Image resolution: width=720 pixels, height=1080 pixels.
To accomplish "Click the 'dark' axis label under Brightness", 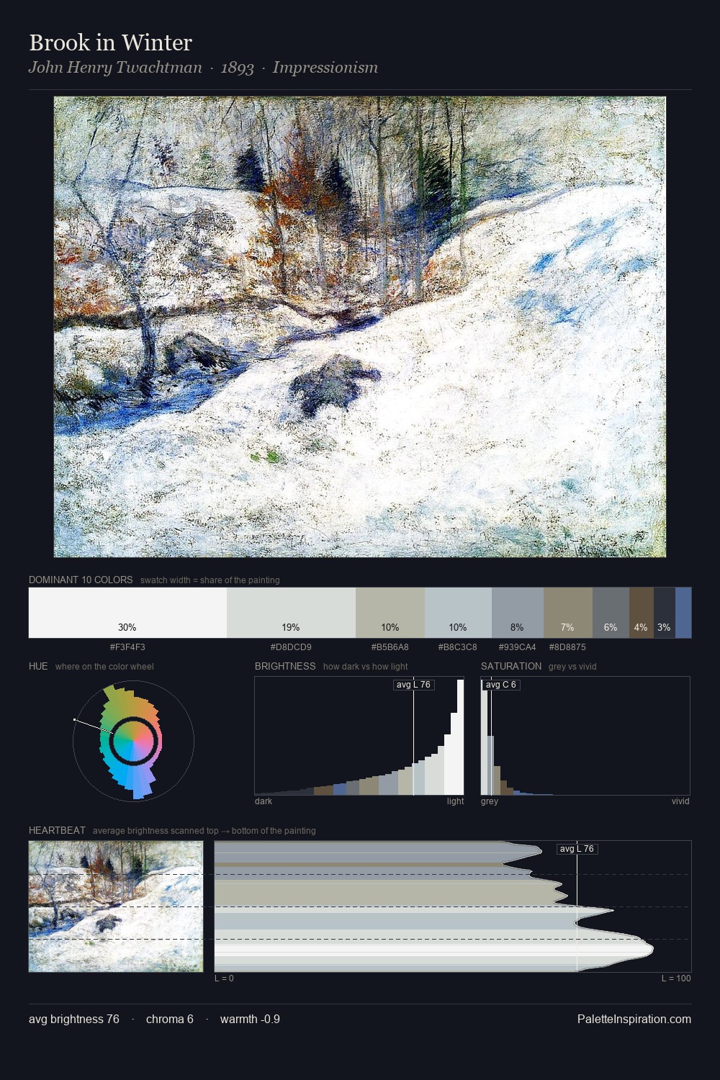I will click(x=264, y=801).
